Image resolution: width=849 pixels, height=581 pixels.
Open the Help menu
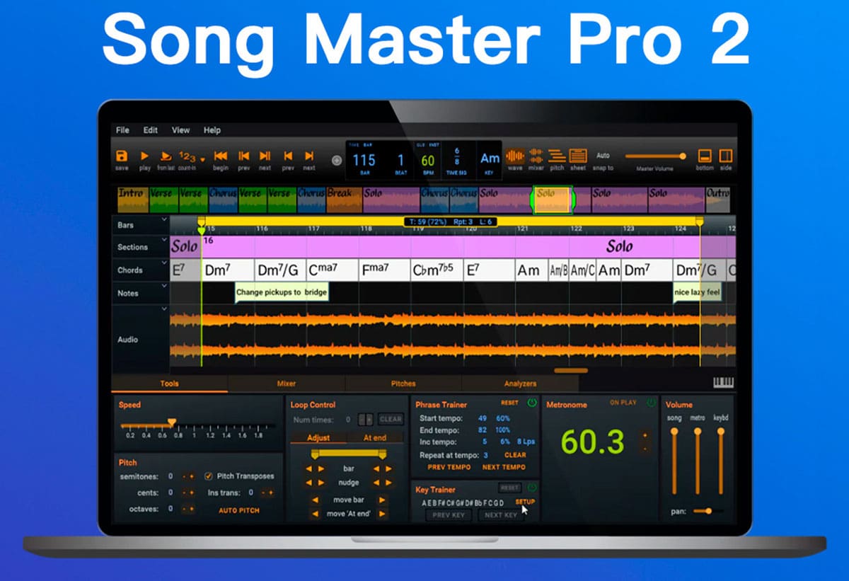[x=212, y=130]
